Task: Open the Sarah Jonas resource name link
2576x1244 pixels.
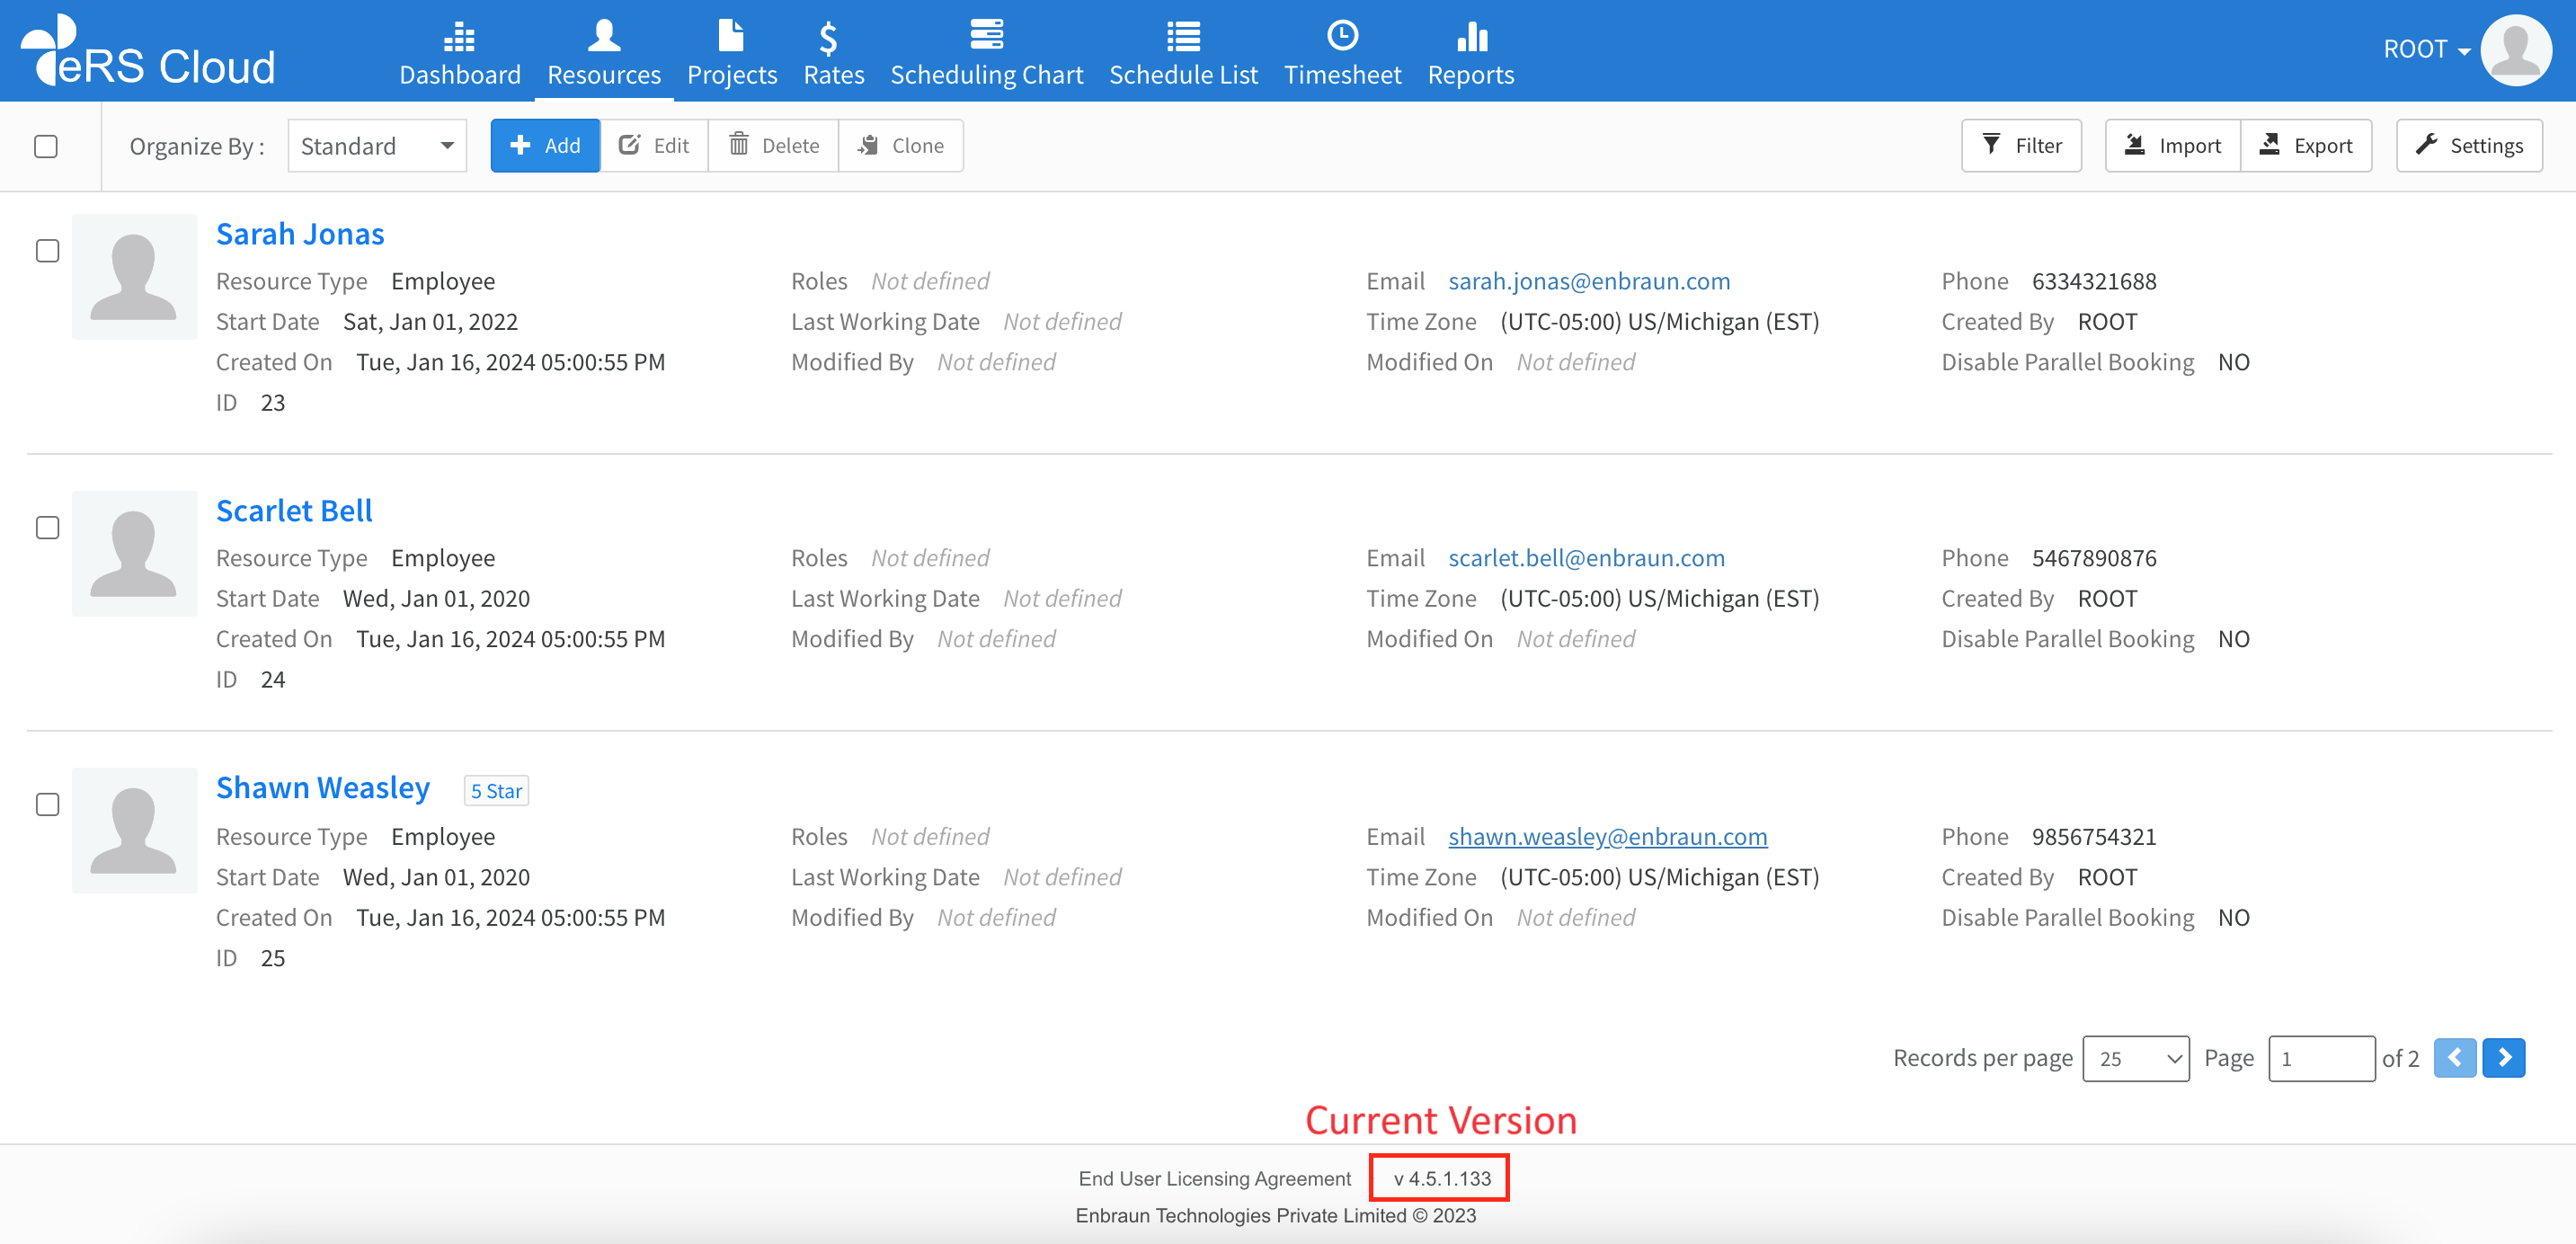Action: [300, 234]
